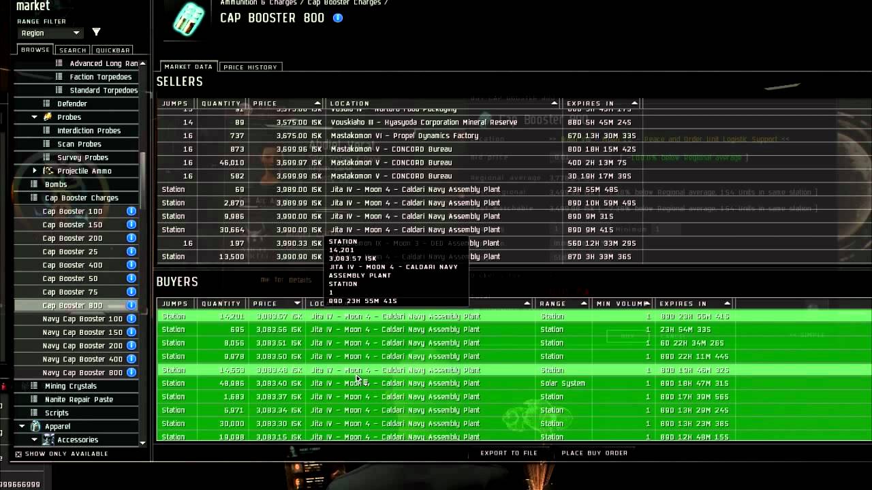
Task: Open the market filter funnel icon
Action: coord(96,32)
